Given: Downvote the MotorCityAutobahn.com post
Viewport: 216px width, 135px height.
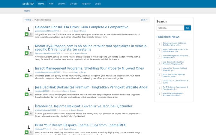Looking at the screenshot, I should (x=31, y=53).
